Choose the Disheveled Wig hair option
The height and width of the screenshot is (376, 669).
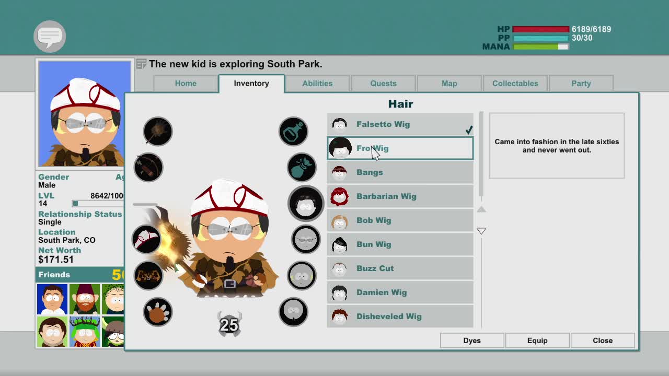400,316
